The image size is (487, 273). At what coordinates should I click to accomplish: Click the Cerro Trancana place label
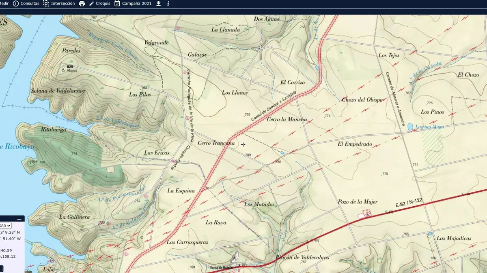pyautogui.click(x=216, y=143)
